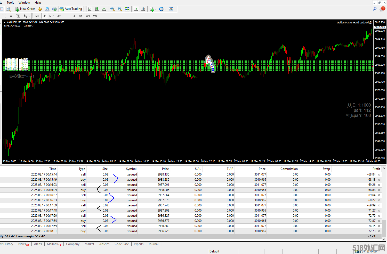Switch timeframe to M1
This screenshot has height=254, width=387.
point(37,16)
